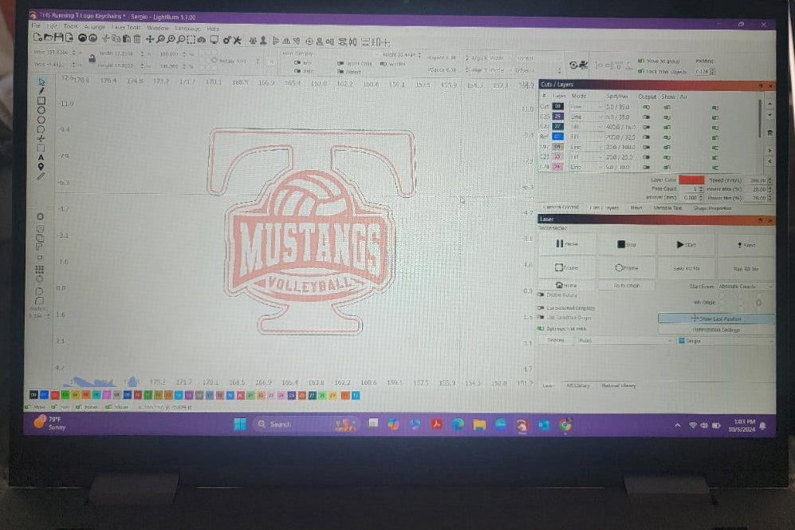This screenshot has height=530, width=795.
Task: Select the black 00 palette swatch
Action: (33, 394)
